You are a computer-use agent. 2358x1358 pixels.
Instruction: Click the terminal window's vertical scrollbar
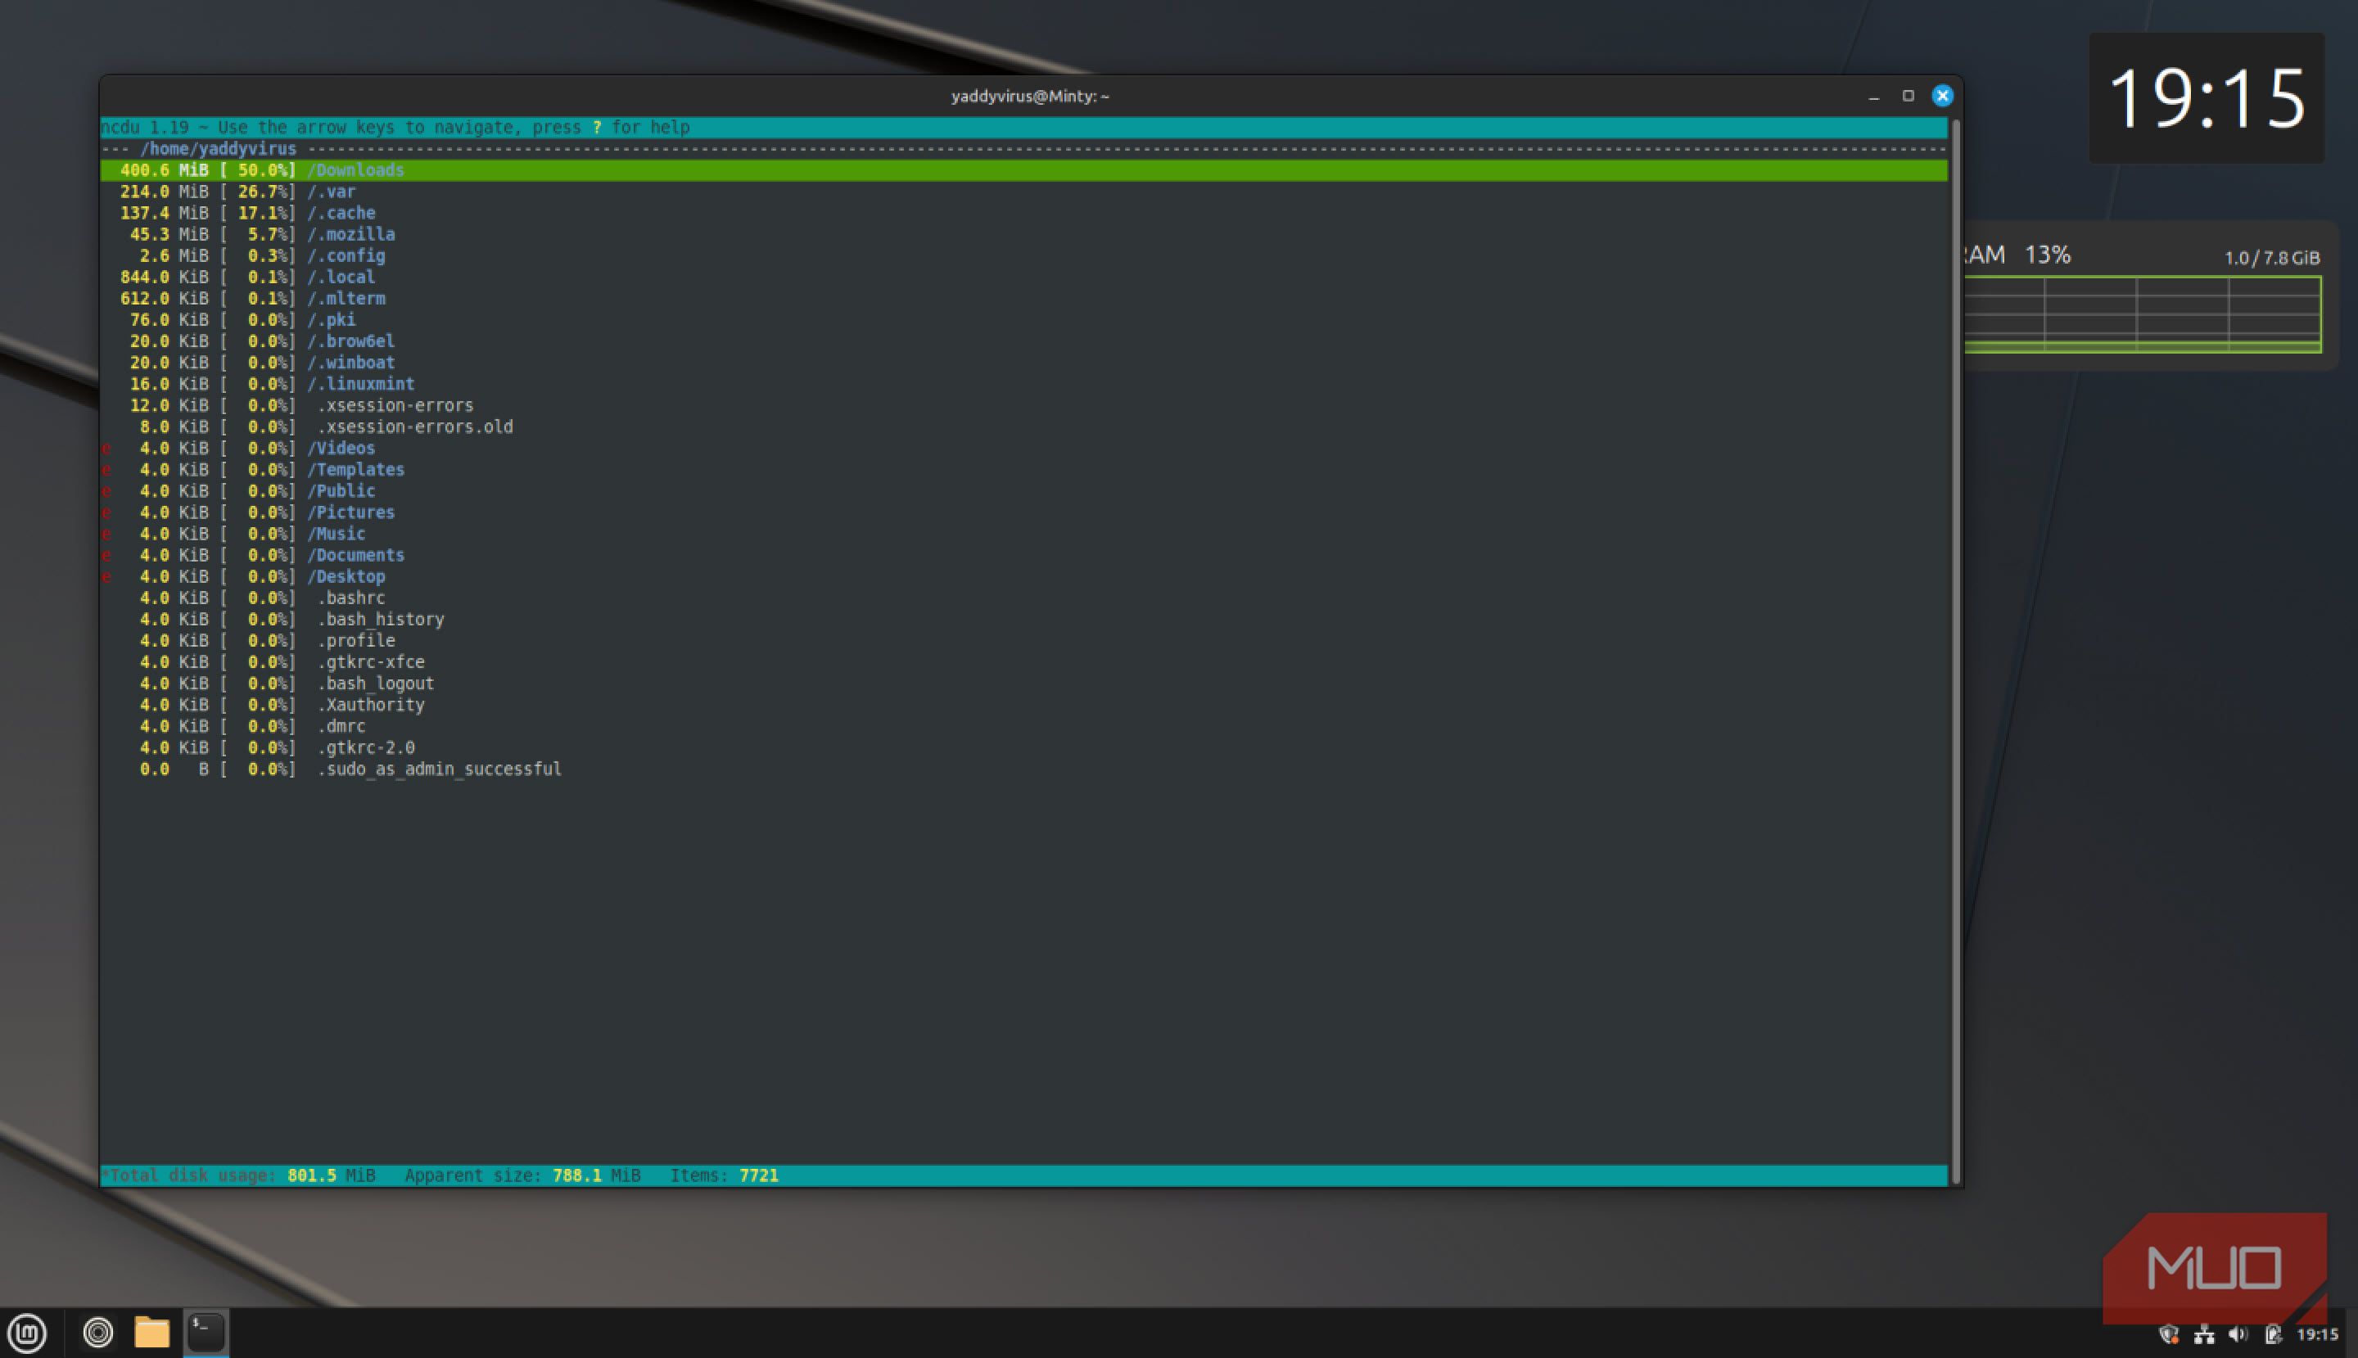pos(1955,652)
